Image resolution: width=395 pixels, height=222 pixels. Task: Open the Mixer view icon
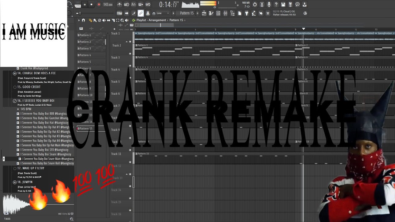225,13
